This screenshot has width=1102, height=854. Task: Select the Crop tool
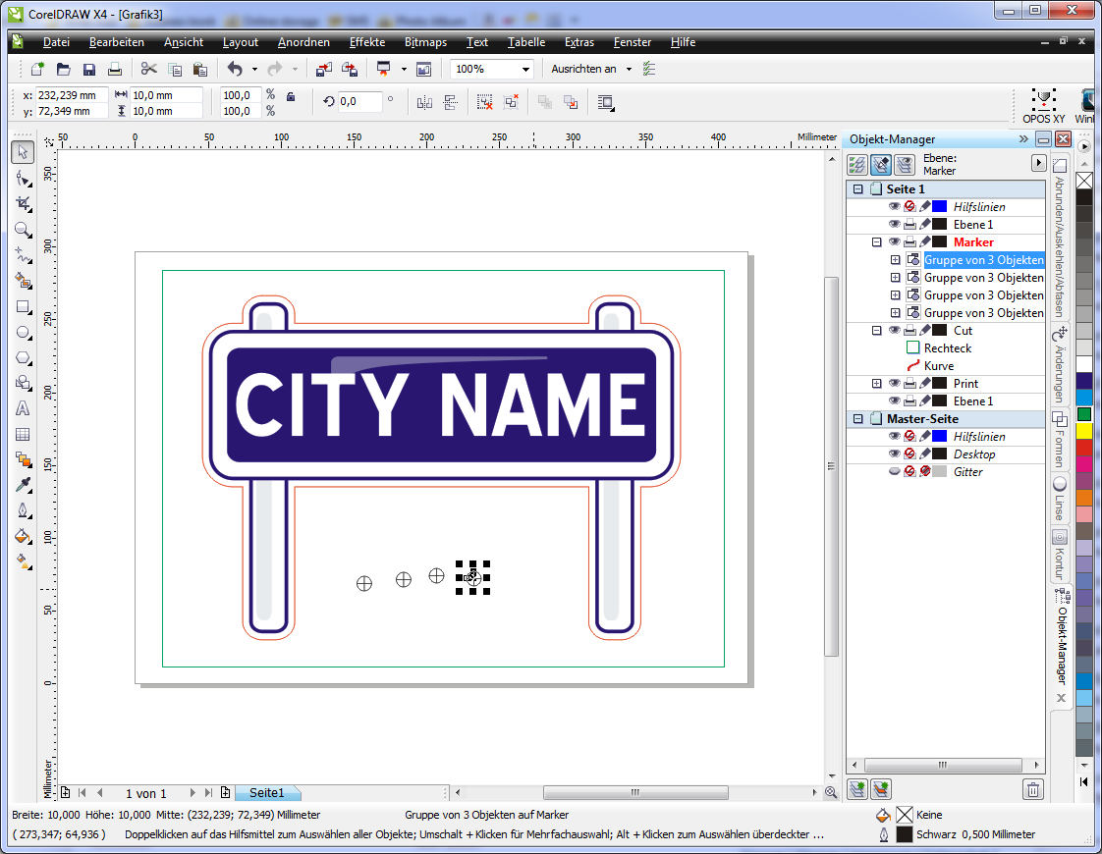pos(23,204)
